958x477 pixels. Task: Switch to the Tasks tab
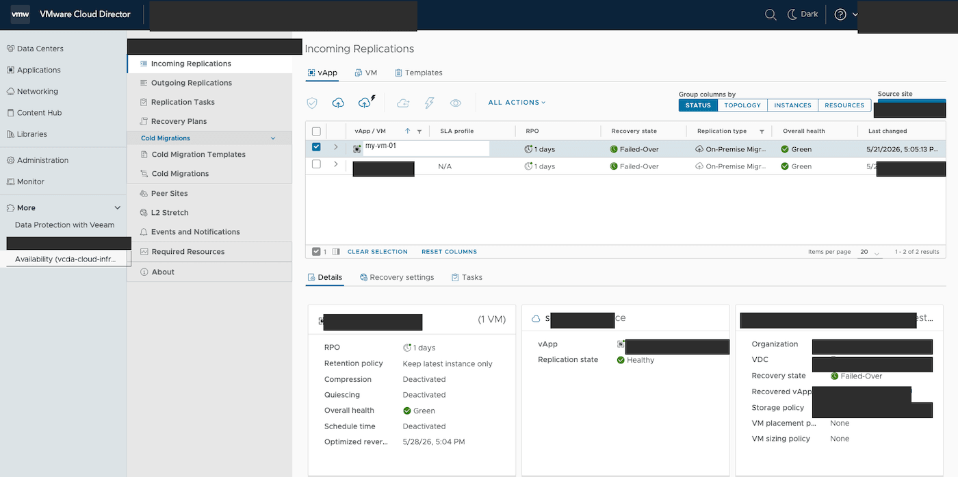coord(467,277)
